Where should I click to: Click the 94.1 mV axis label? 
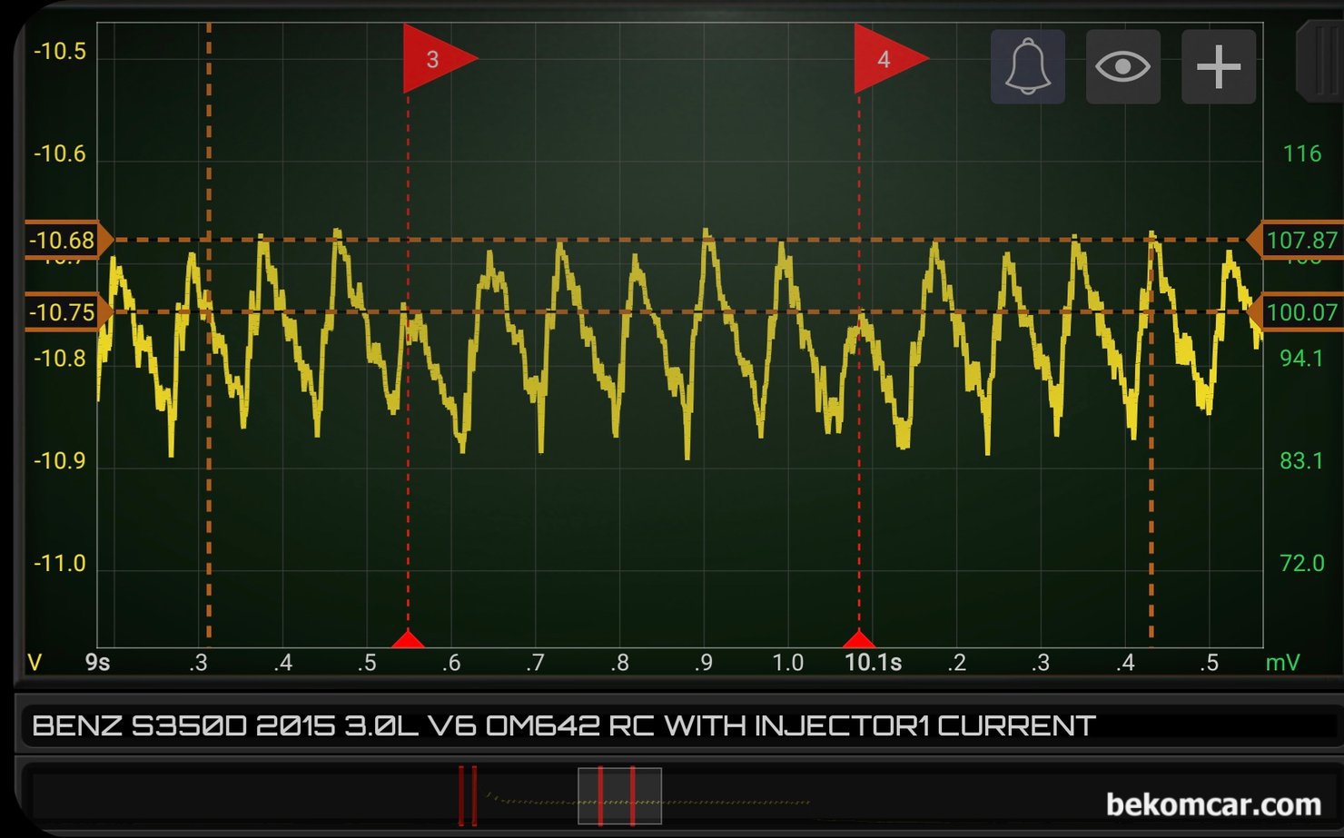pos(1302,359)
